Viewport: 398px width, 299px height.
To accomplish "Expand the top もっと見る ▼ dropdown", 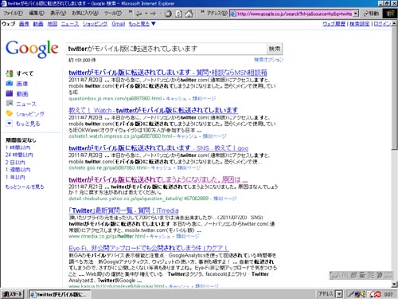I will pyautogui.click(x=142, y=24).
